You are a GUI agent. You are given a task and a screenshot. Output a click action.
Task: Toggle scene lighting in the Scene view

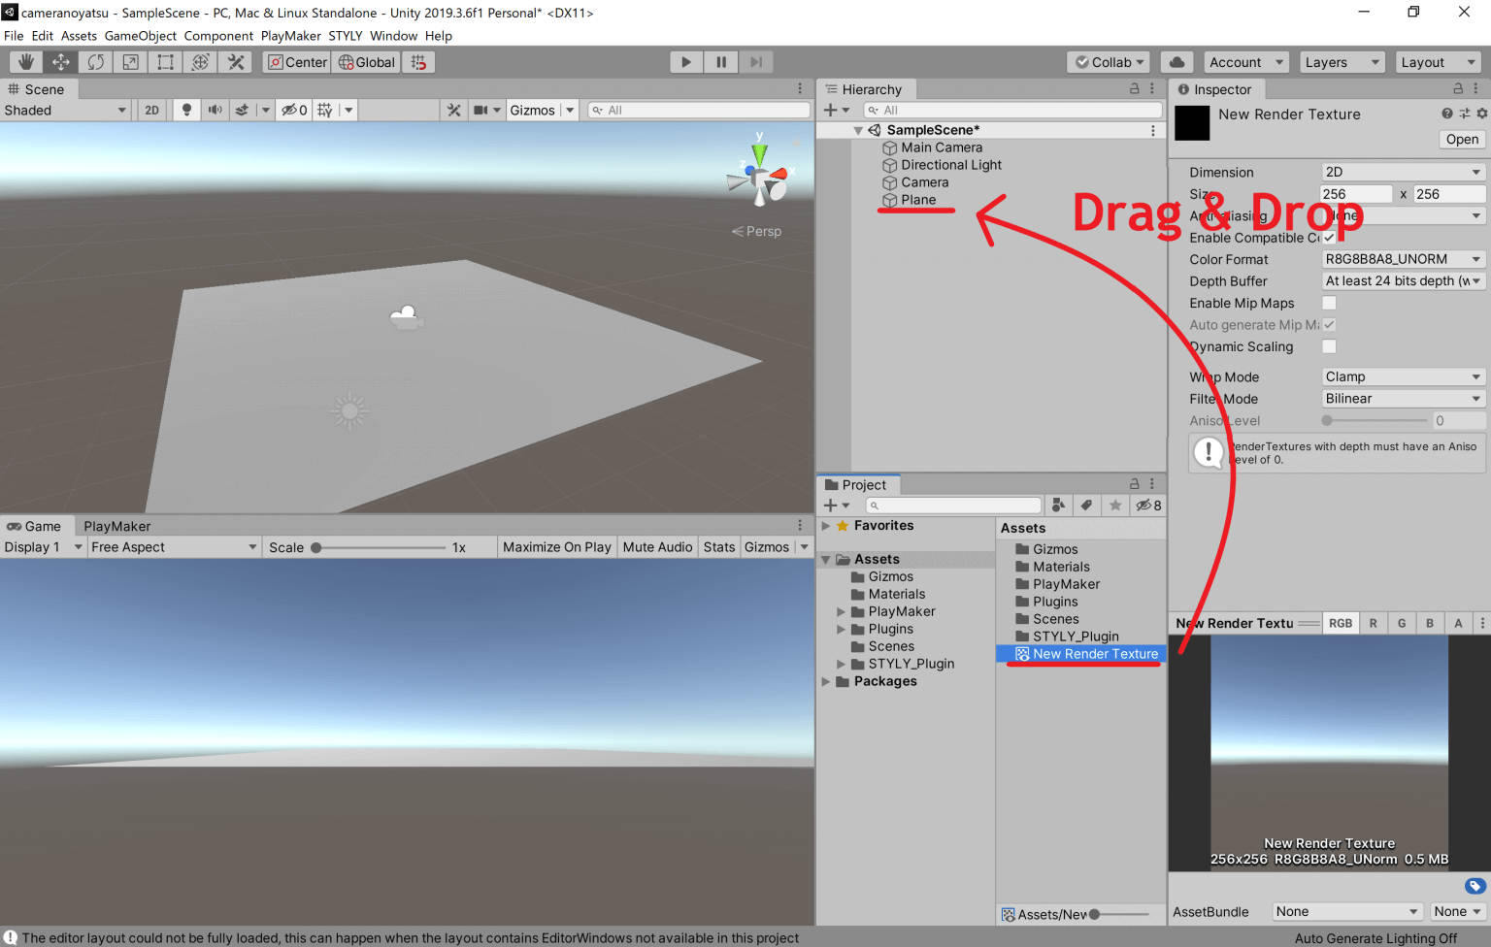pyautogui.click(x=185, y=109)
